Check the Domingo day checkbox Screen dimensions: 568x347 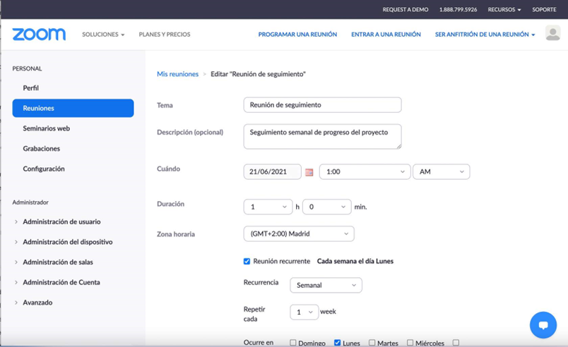pos(293,343)
